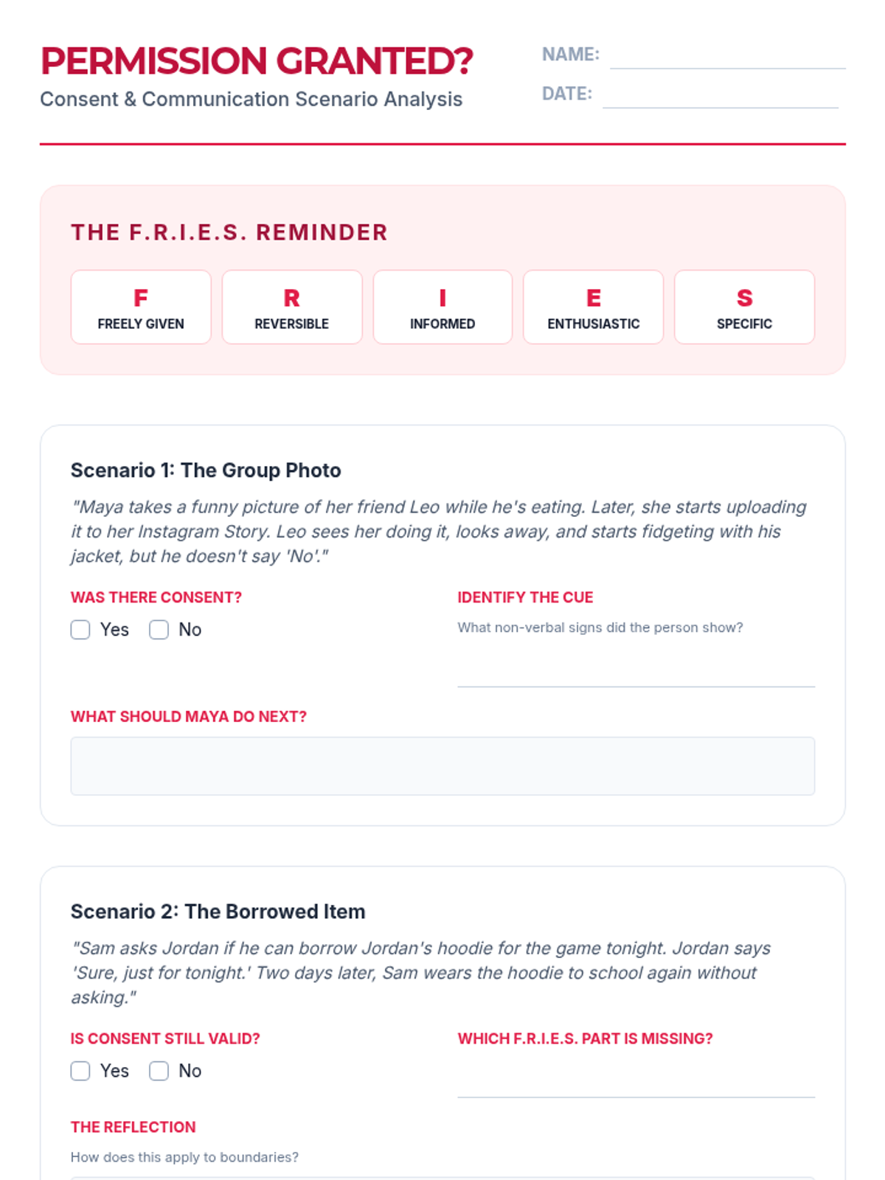Click the Maya and Leo scenario description

pyautogui.click(x=439, y=532)
